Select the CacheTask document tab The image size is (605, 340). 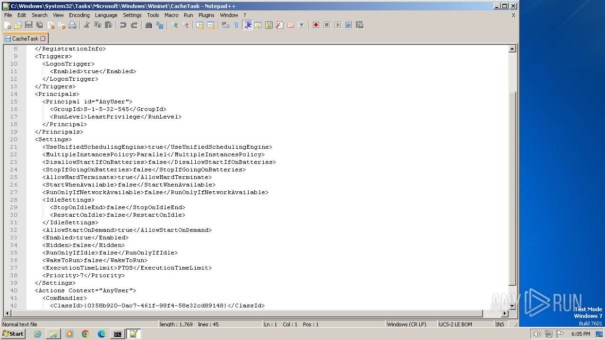click(x=25, y=39)
